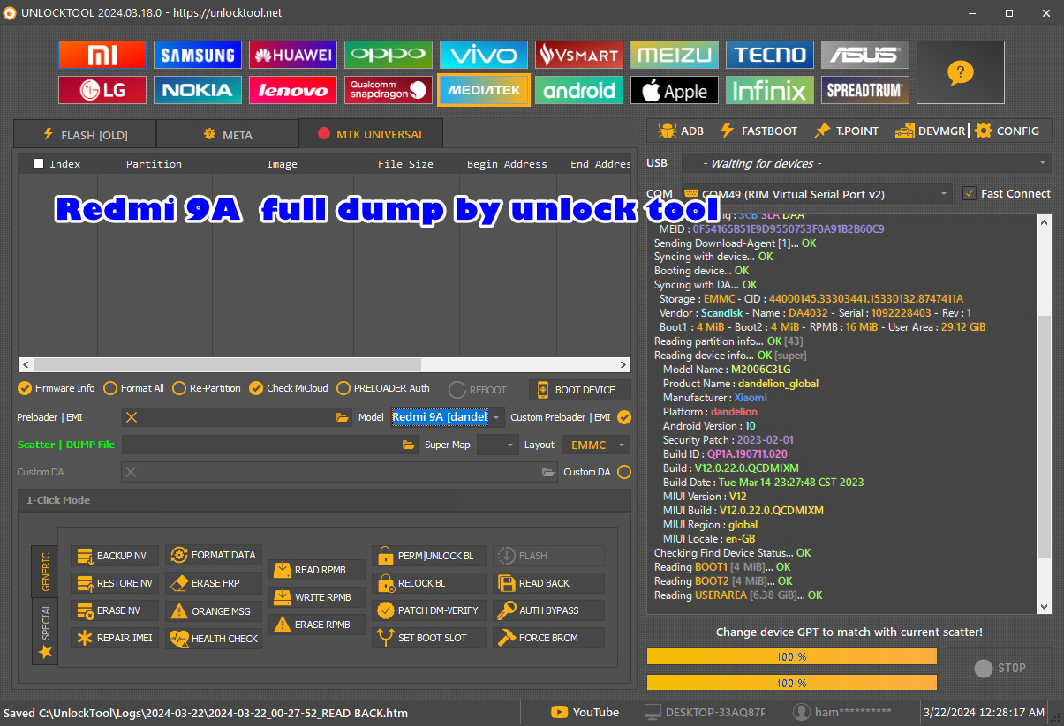
Task: Choose the Lenovo brand tile
Action: click(293, 90)
